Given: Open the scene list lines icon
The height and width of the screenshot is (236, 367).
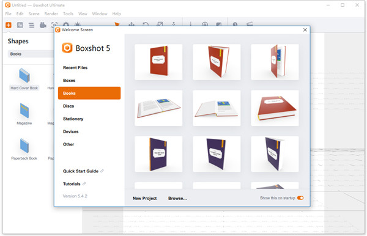Looking at the screenshot, I should pyautogui.click(x=31, y=25).
